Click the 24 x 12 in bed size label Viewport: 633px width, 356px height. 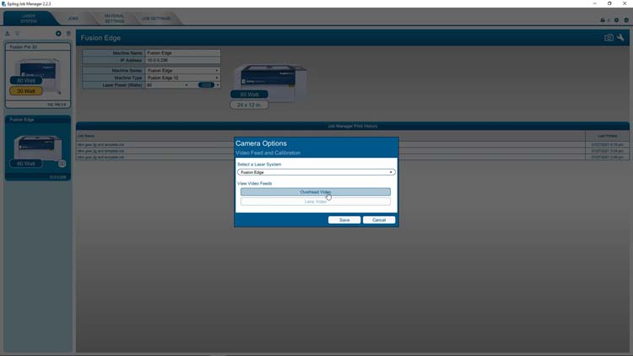pos(249,105)
